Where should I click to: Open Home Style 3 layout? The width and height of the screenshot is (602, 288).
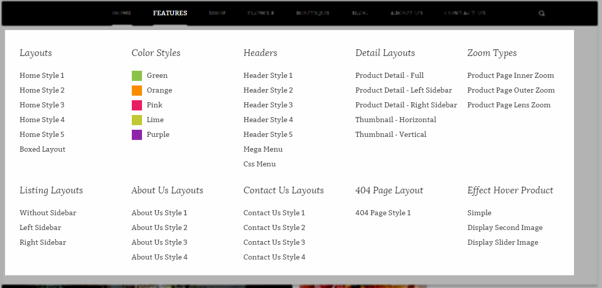point(42,105)
